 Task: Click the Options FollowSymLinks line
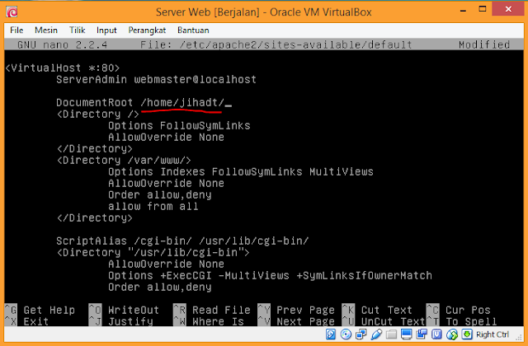coord(179,125)
